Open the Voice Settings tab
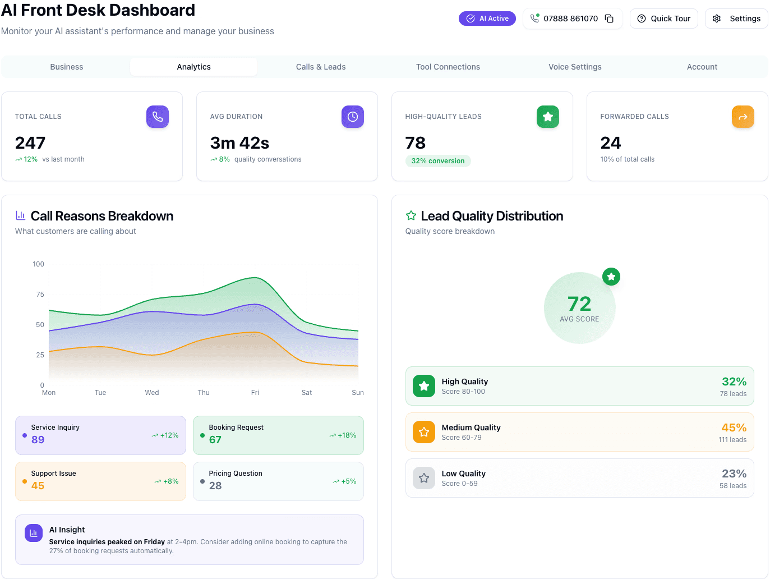The height and width of the screenshot is (579, 770). coord(575,67)
